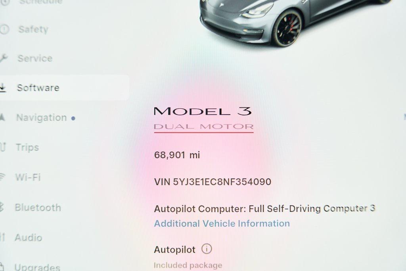Go to the Navigation settings
The height and width of the screenshot is (271, 406).
coord(41,117)
